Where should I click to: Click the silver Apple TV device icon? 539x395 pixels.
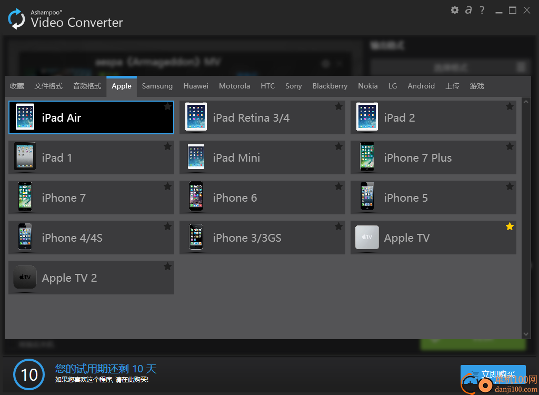(x=367, y=237)
